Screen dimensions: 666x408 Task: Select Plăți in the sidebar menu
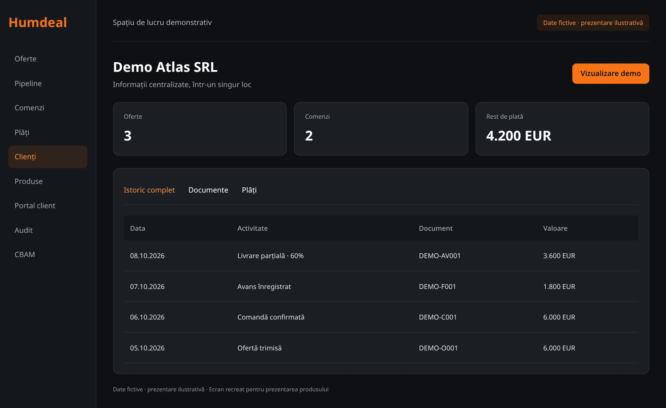(x=48, y=133)
